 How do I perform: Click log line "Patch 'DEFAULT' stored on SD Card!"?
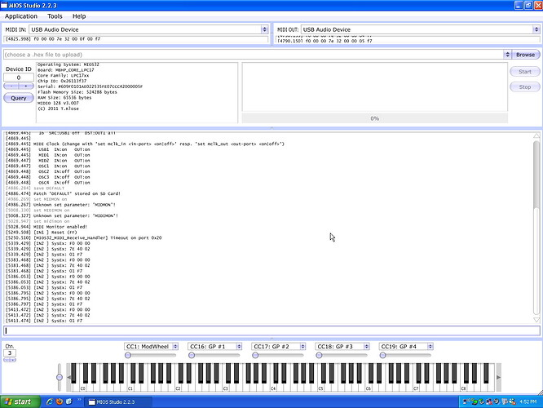click(77, 193)
